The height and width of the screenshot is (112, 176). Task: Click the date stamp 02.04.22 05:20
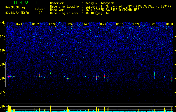pos(17,13)
